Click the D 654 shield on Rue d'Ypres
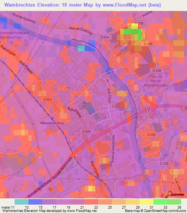The width and height of the screenshot is (187, 213). (47, 100)
